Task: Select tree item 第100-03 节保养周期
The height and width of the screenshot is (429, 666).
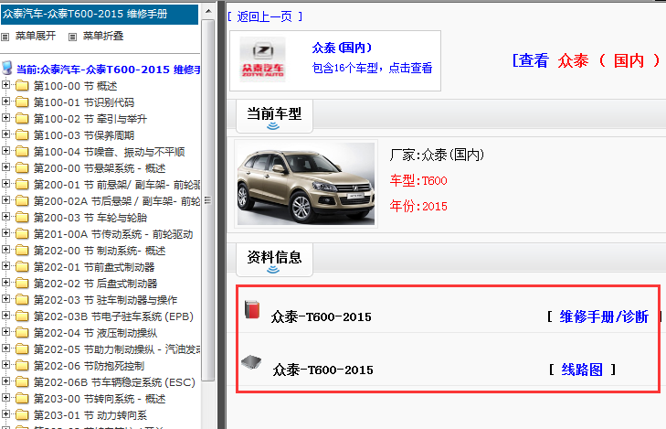Action: tap(84, 135)
